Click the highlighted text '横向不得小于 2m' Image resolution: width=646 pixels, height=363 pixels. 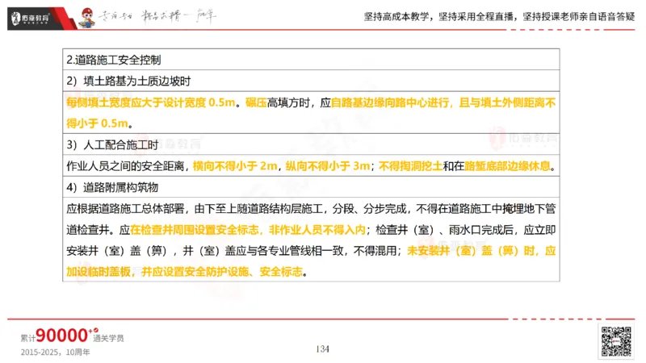235,166
